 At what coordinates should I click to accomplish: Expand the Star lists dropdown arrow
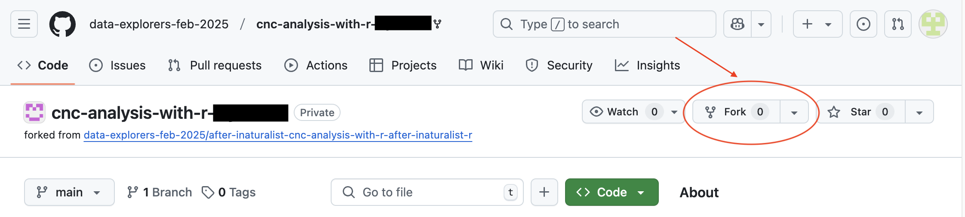click(x=919, y=112)
